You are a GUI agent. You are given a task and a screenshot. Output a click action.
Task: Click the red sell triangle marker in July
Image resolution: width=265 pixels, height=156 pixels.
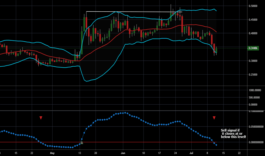[x=214, y=118]
